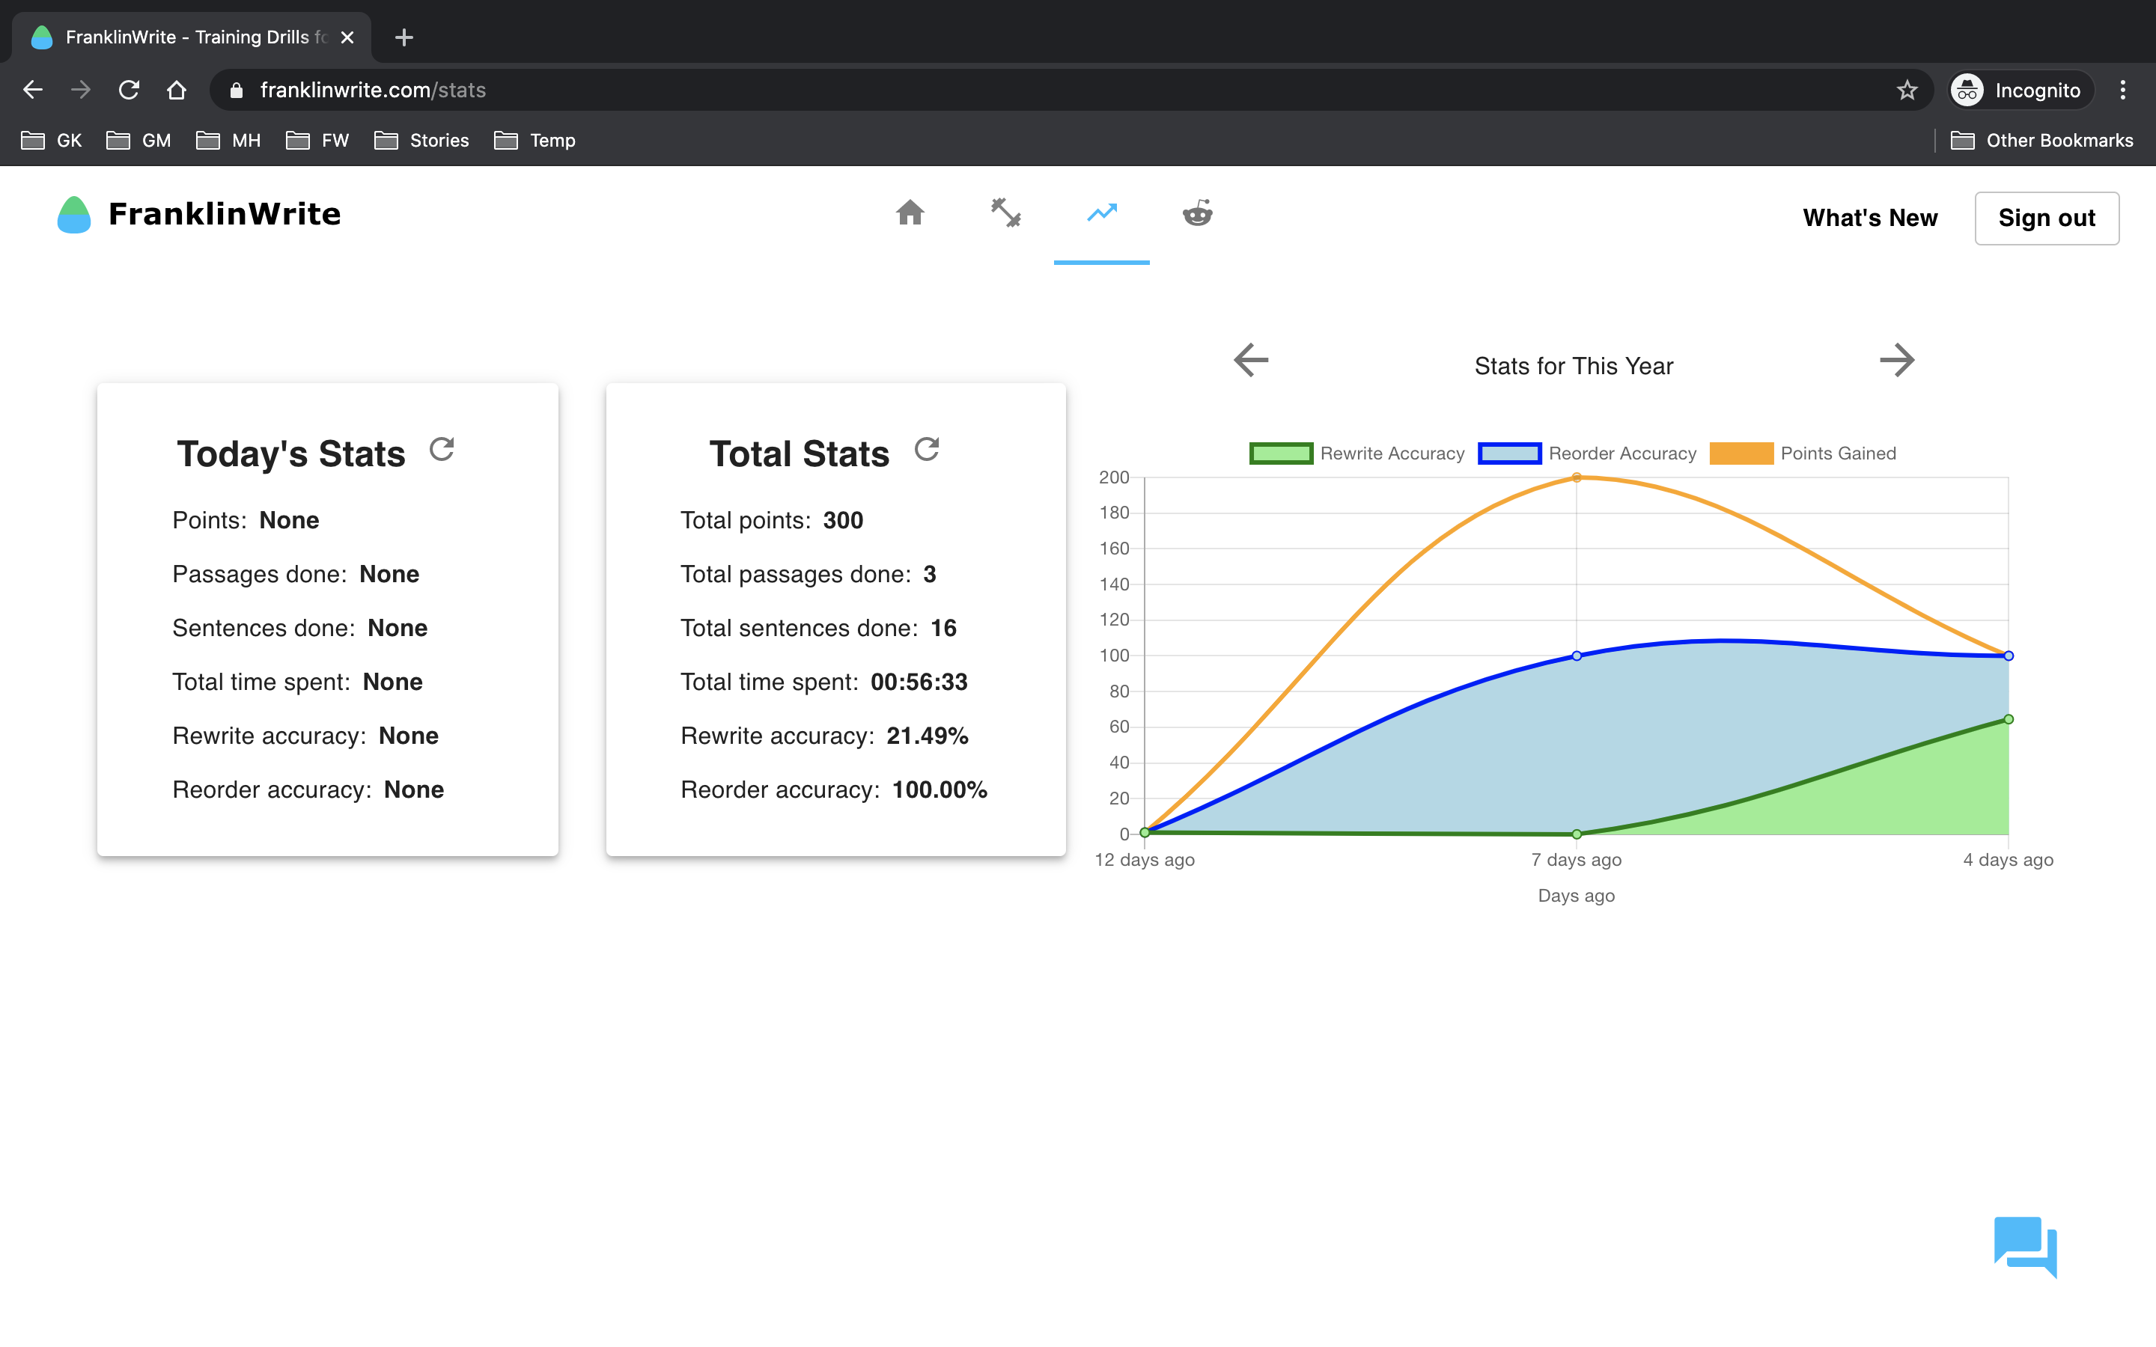This screenshot has width=2156, height=1347.
Task: Open the Reddit community icon
Action: tap(1196, 214)
